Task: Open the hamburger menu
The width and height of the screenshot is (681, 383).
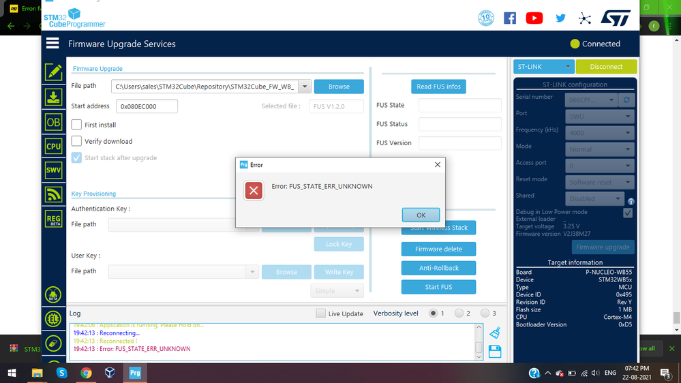Action: [x=52, y=44]
